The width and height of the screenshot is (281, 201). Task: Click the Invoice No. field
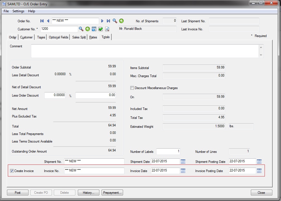94,171
